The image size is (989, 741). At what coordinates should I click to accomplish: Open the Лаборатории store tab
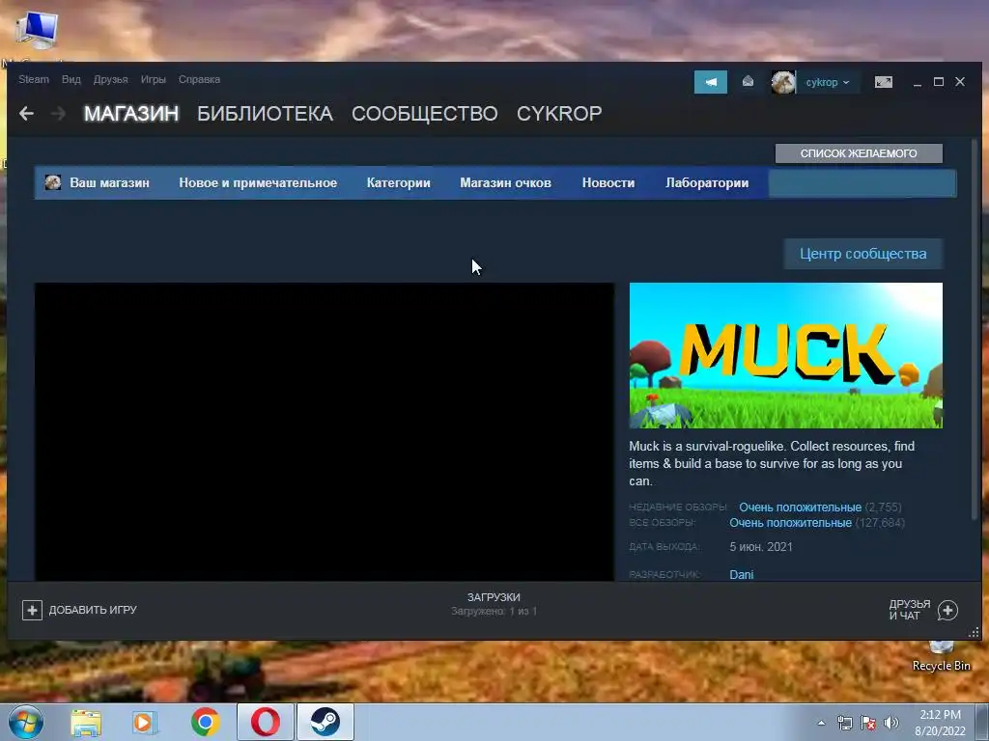coord(707,182)
